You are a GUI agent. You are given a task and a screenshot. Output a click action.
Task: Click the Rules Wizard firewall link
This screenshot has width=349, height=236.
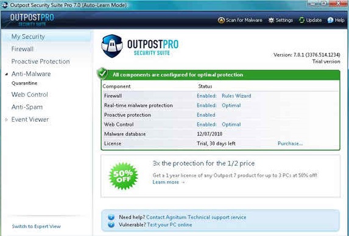(236, 95)
